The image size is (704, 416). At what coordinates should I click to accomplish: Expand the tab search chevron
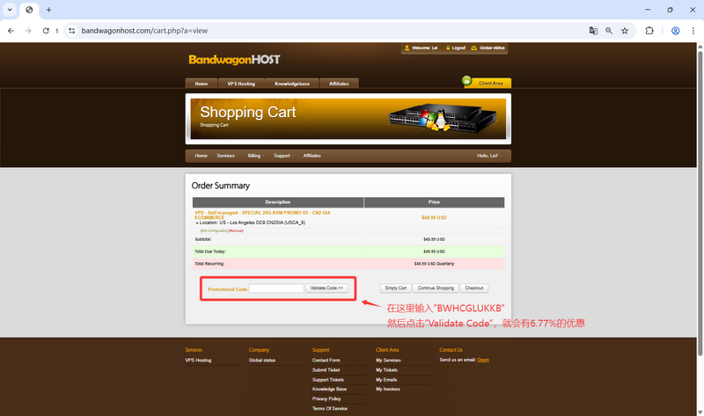tap(10, 10)
